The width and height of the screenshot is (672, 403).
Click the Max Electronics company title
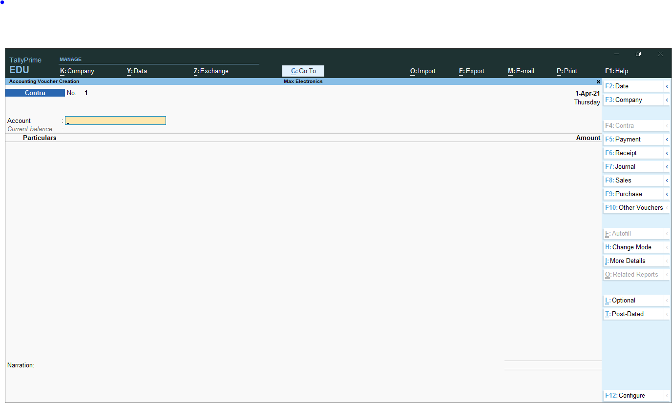tap(303, 81)
